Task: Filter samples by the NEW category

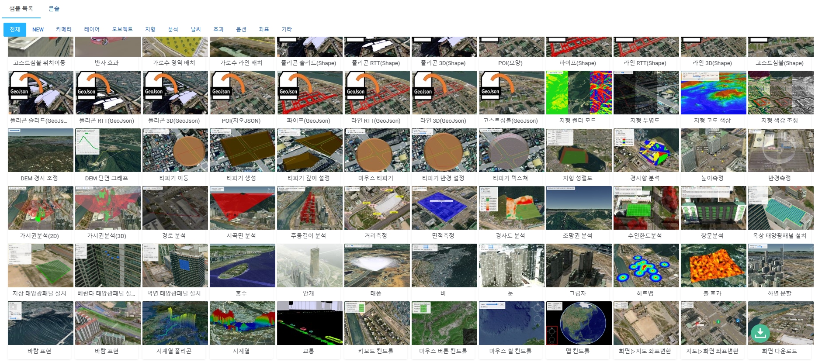Action: point(38,30)
